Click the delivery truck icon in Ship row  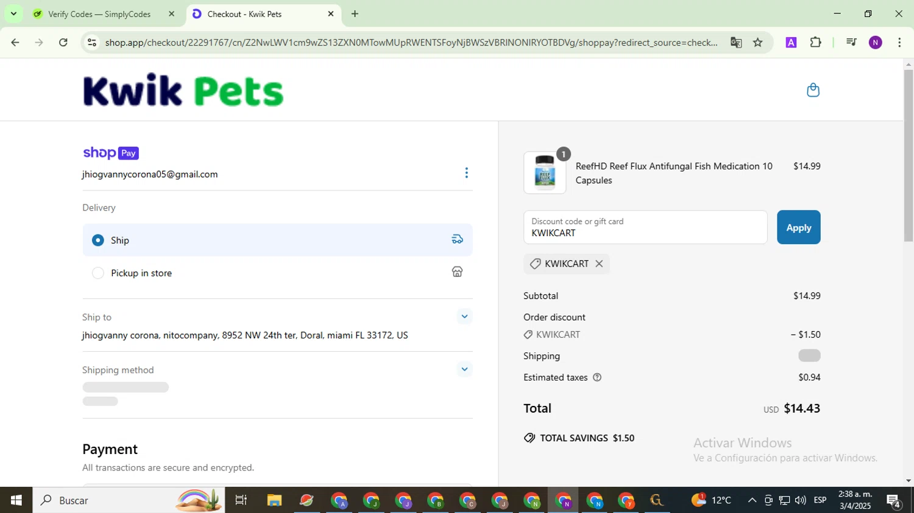[x=457, y=239]
